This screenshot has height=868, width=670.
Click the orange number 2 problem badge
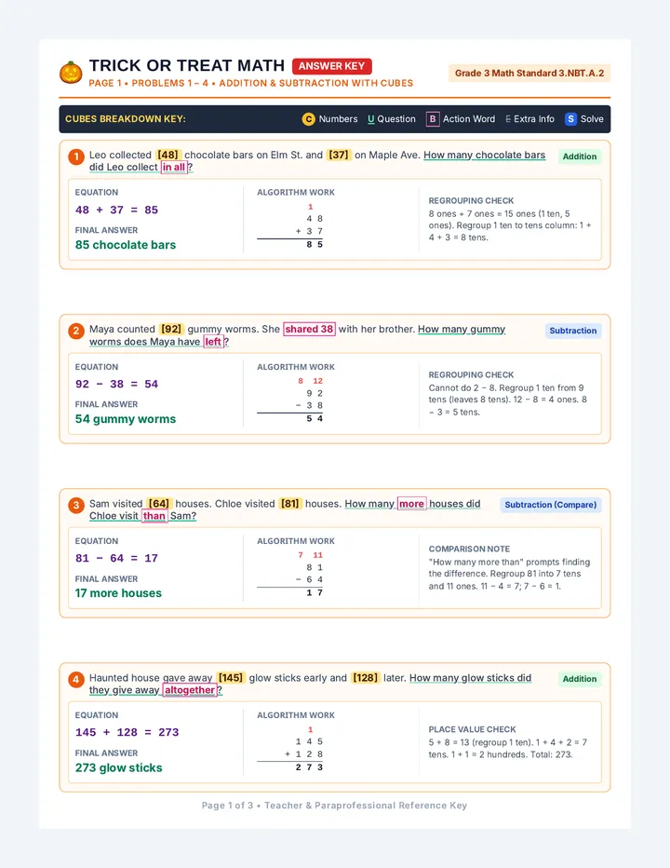76,331
